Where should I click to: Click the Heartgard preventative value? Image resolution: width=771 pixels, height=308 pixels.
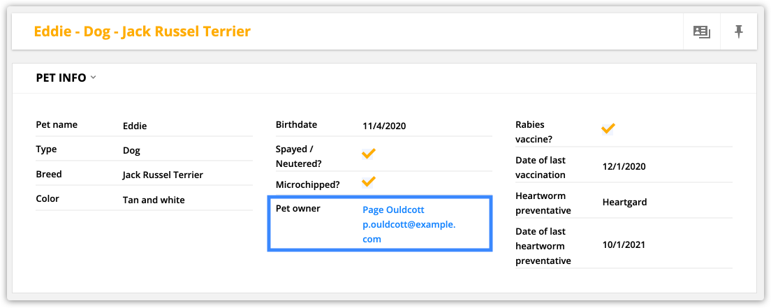[x=624, y=202]
